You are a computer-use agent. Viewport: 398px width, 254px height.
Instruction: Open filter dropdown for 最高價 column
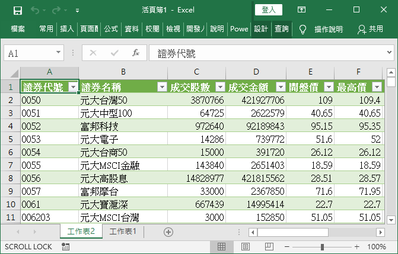pos(377,87)
